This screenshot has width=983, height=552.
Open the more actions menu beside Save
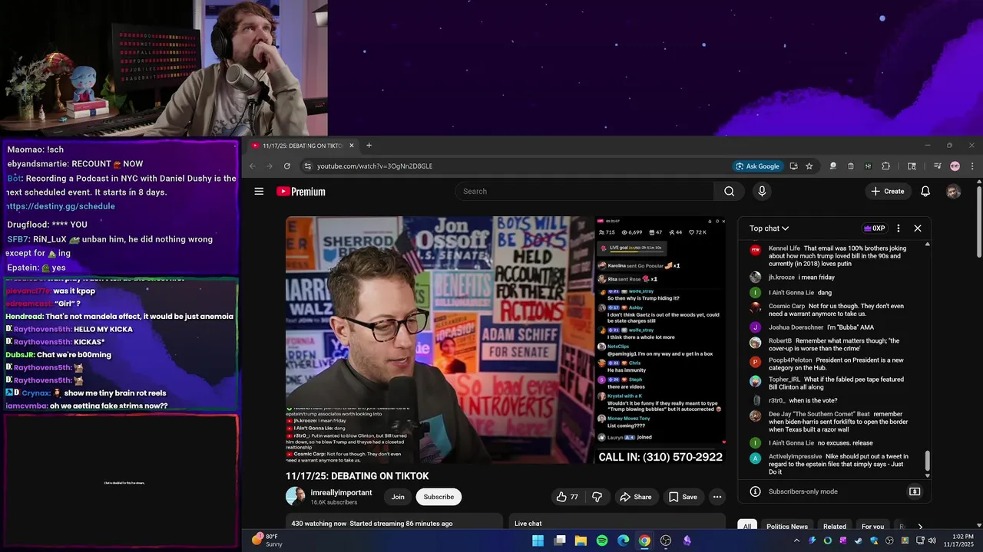tap(717, 497)
